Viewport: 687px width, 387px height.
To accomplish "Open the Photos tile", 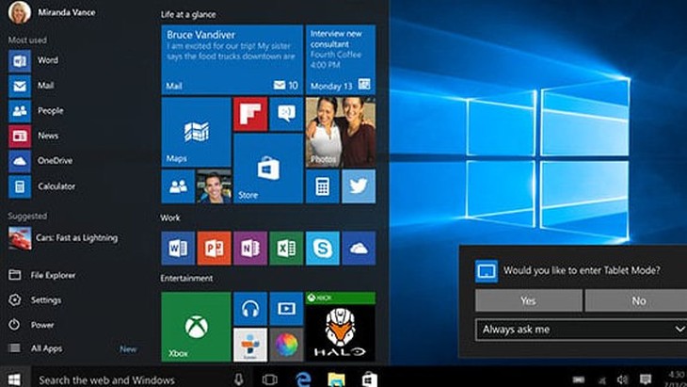I will coord(341,132).
